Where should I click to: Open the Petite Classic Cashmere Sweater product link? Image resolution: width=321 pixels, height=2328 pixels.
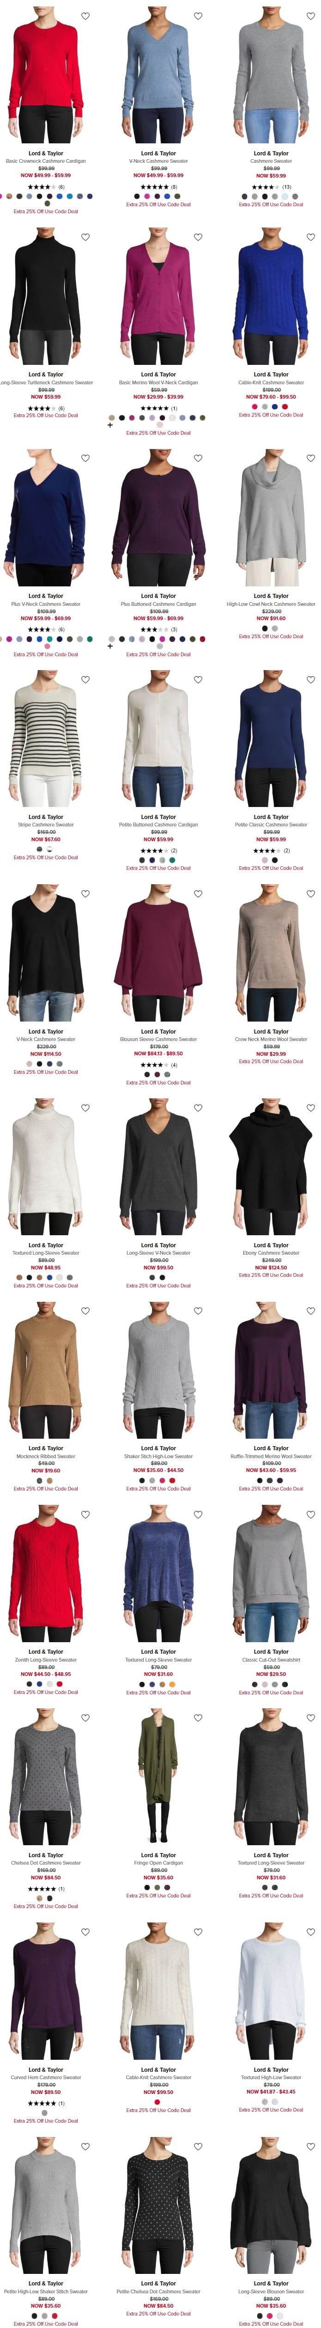coord(271,825)
